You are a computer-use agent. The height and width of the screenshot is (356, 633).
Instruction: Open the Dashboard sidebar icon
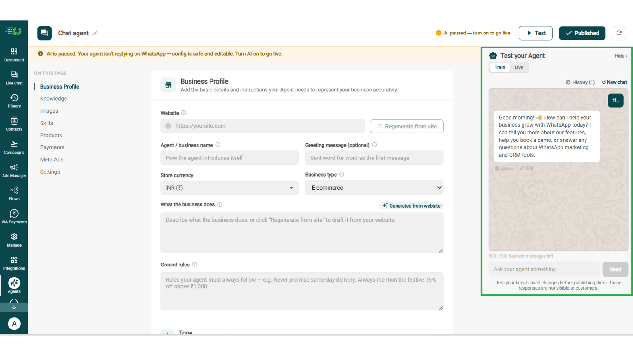click(14, 55)
